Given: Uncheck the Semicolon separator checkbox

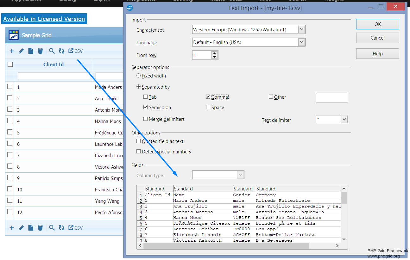Looking at the screenshot, I should click(x=146, y=107).
